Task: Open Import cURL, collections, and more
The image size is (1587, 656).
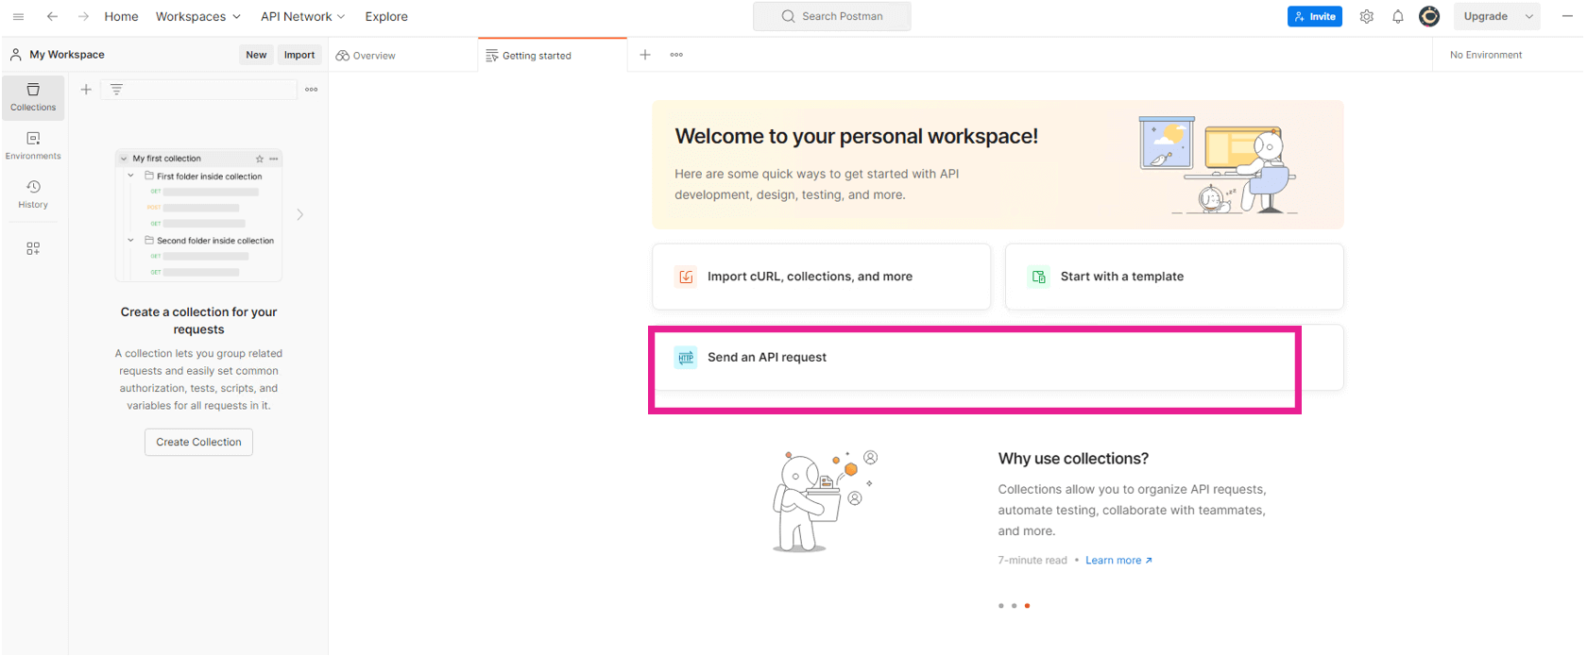Action: [821, 277]
